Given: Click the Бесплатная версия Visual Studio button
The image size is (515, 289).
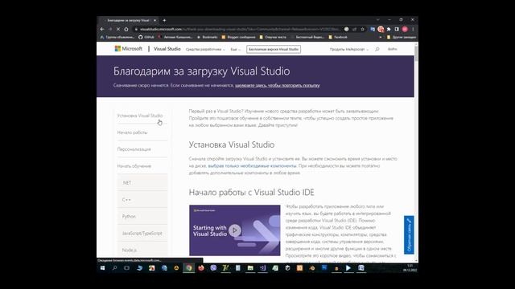Looking at the screenshot, I should pos(274,49).
